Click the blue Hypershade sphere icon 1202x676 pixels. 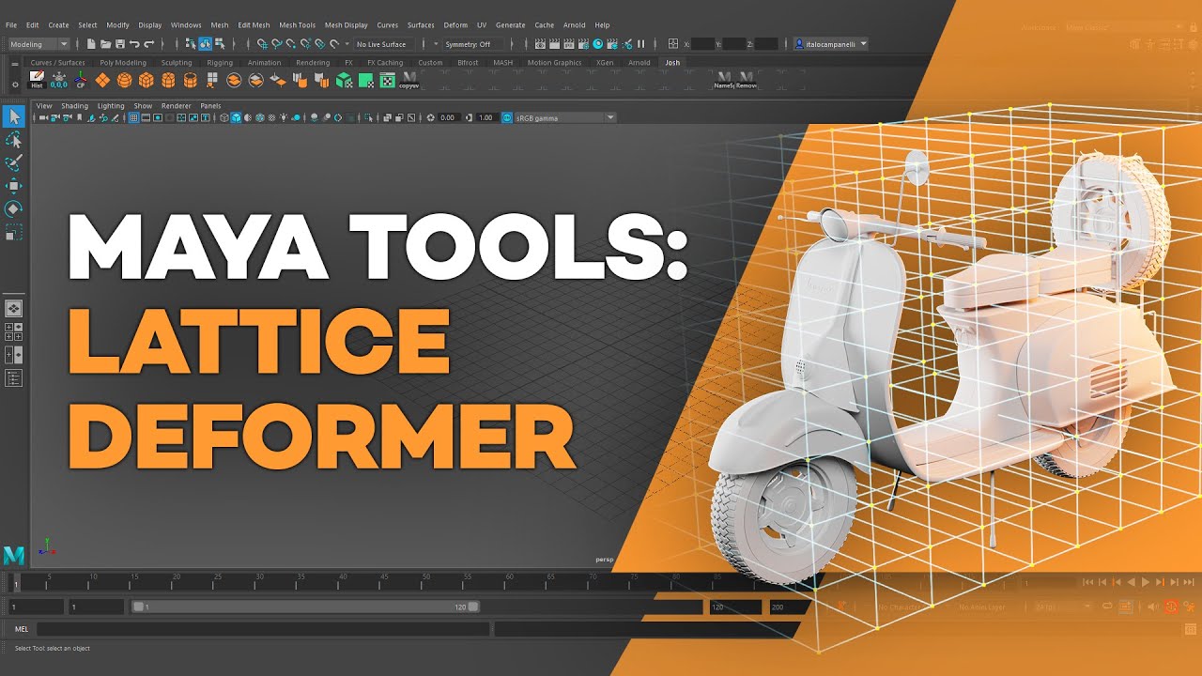click(598, 44)
